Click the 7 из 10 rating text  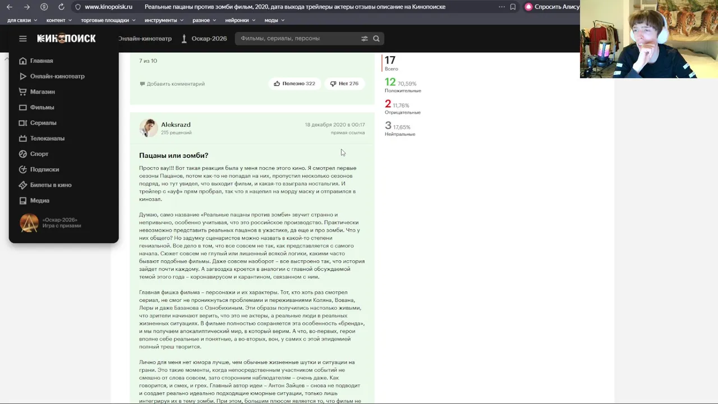pyautogui.click(x=148, y=61)
